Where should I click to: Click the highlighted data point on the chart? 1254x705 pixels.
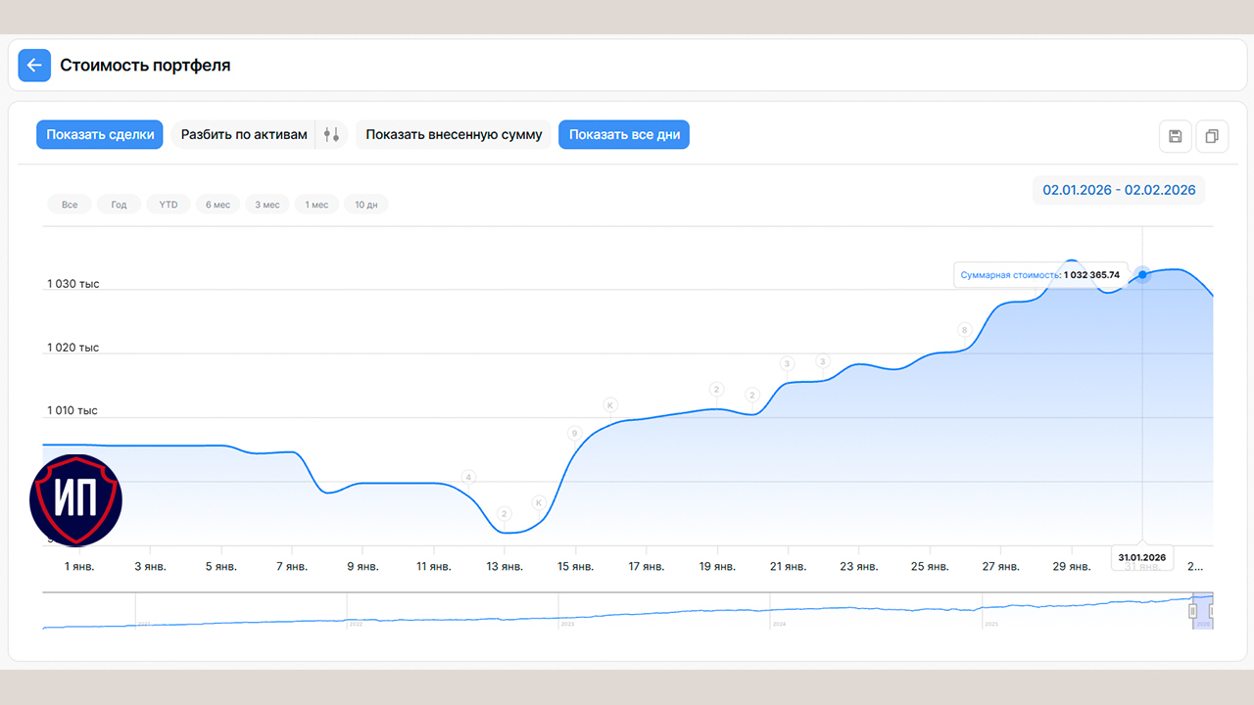1142,275
